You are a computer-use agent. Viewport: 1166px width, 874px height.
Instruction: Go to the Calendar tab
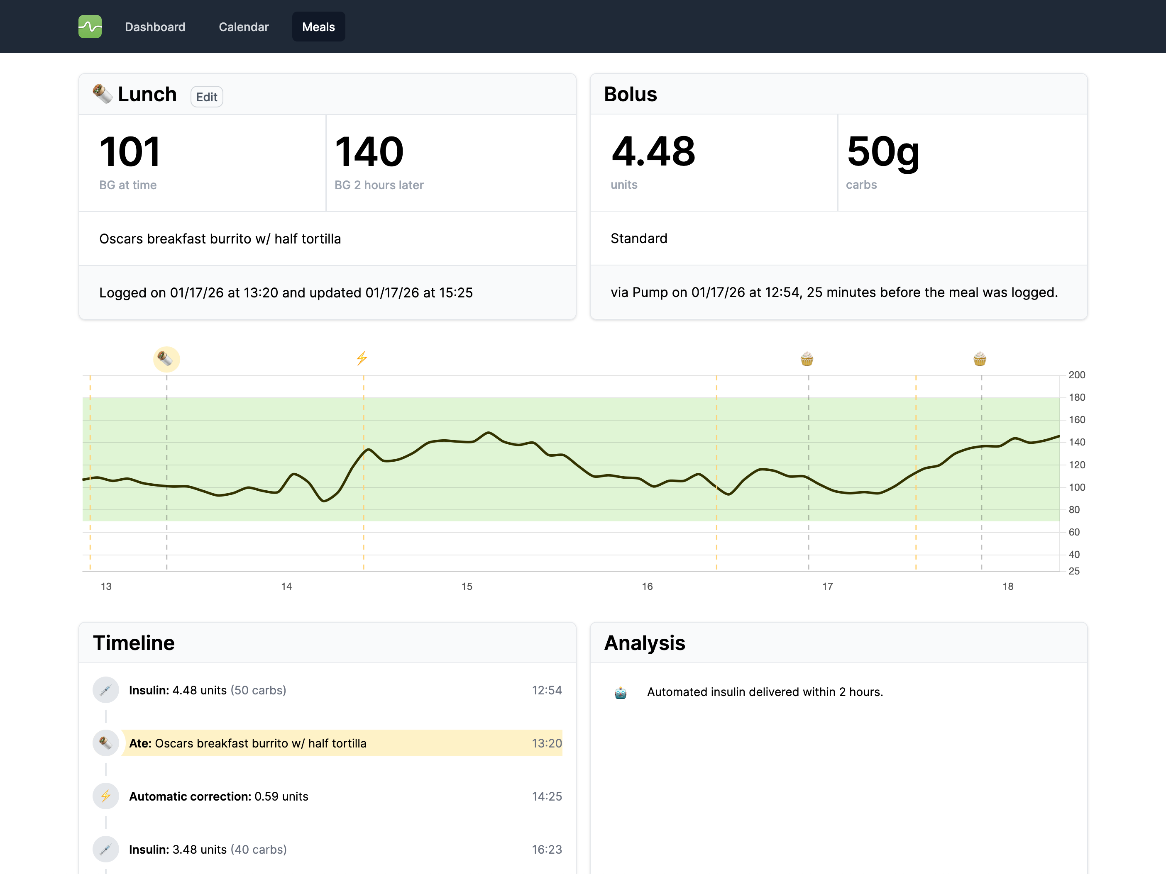tap(244, 27)
